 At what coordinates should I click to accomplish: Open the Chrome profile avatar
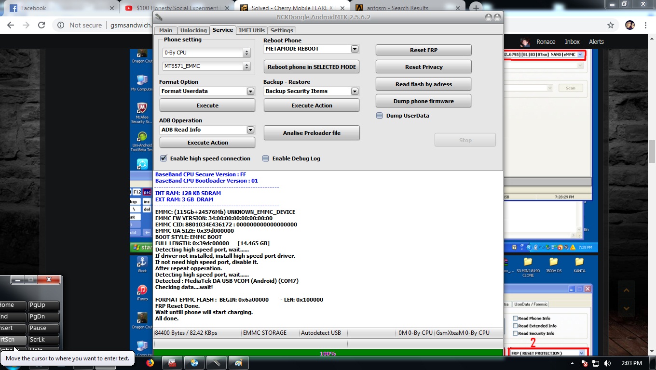[x=629, y=25]
